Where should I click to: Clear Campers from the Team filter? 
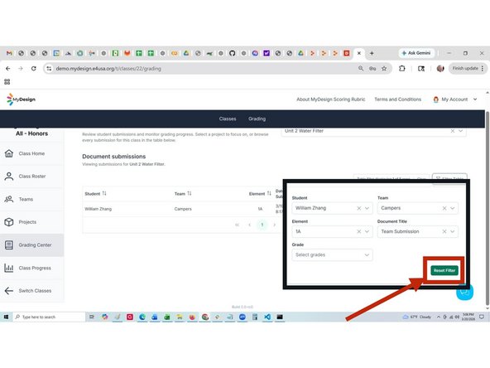[444, 208]
